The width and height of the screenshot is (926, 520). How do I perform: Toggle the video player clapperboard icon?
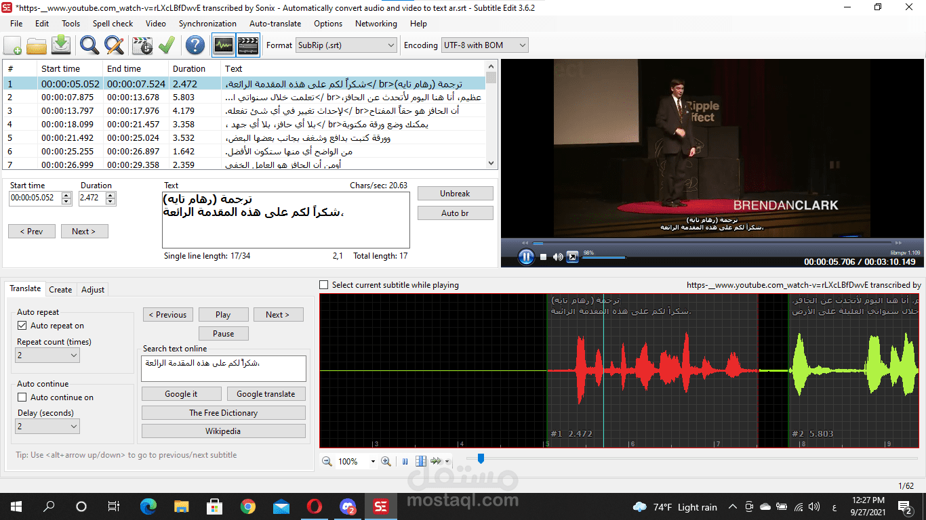pyautogui.click(x=248, y=45)
